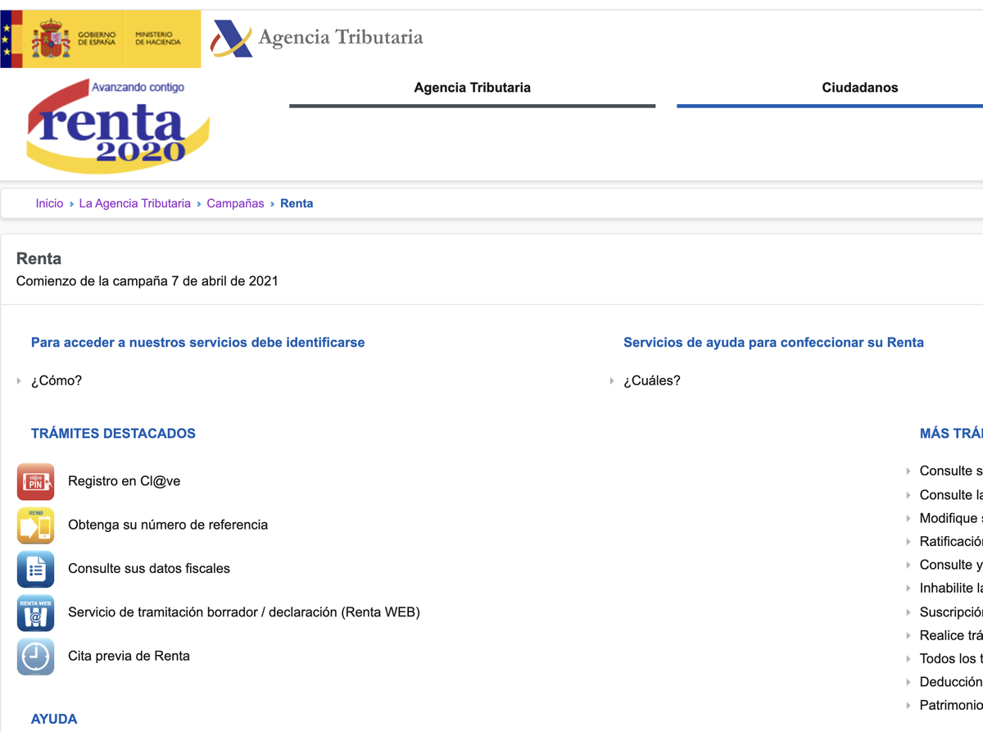Click 'Para acceder a nuestros servicios' heading
The height and width of the screenshot is (732, 983).
(198, 343)
